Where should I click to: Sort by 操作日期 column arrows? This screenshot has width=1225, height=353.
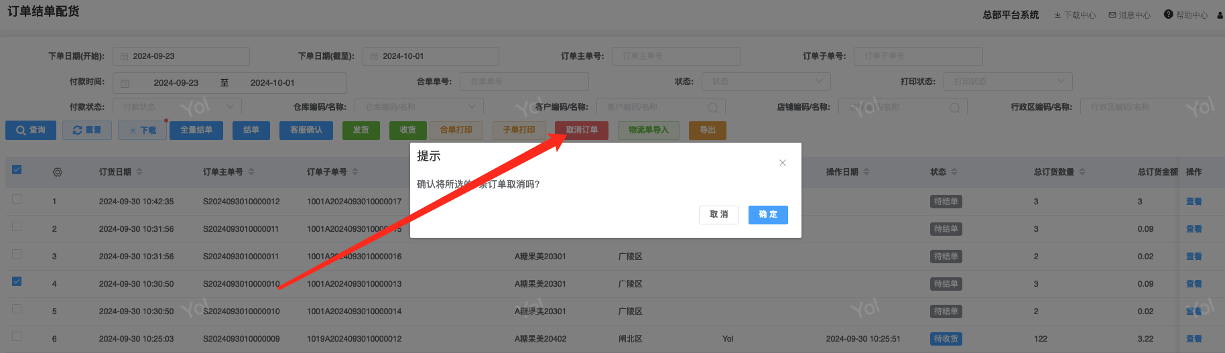(x=866, y=172)
